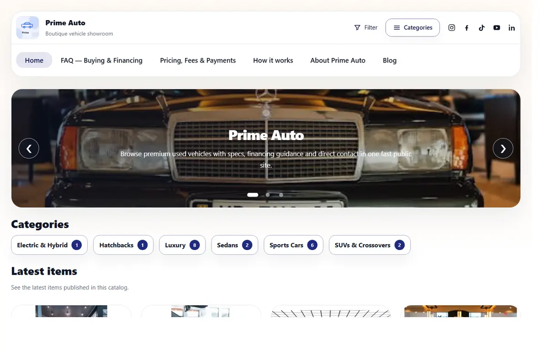Select the Hatchbacks category chip
This screenshot has height=355, width=539.
pyautogui.click(x=123, y=245)
